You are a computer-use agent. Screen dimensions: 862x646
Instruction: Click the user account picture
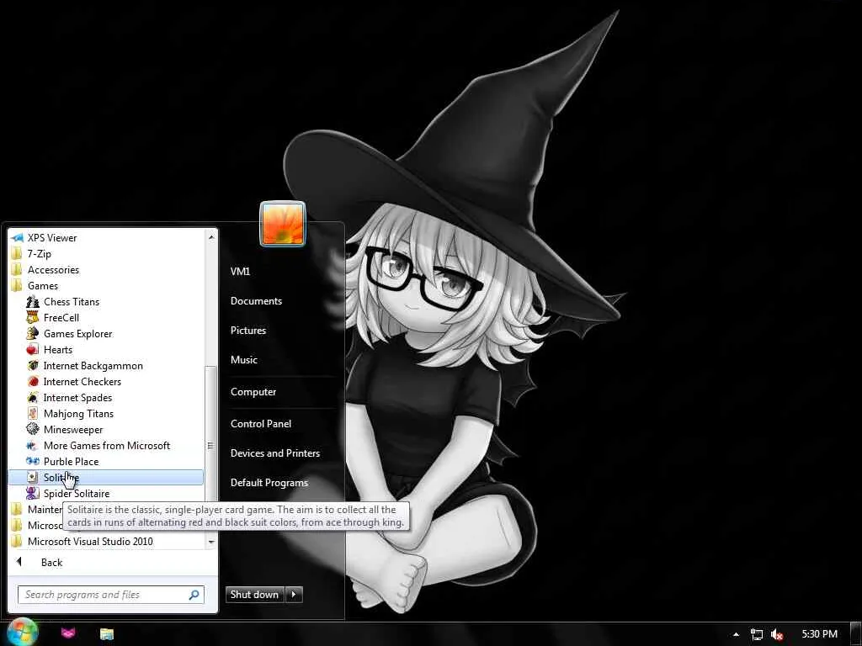click(283, 224)
